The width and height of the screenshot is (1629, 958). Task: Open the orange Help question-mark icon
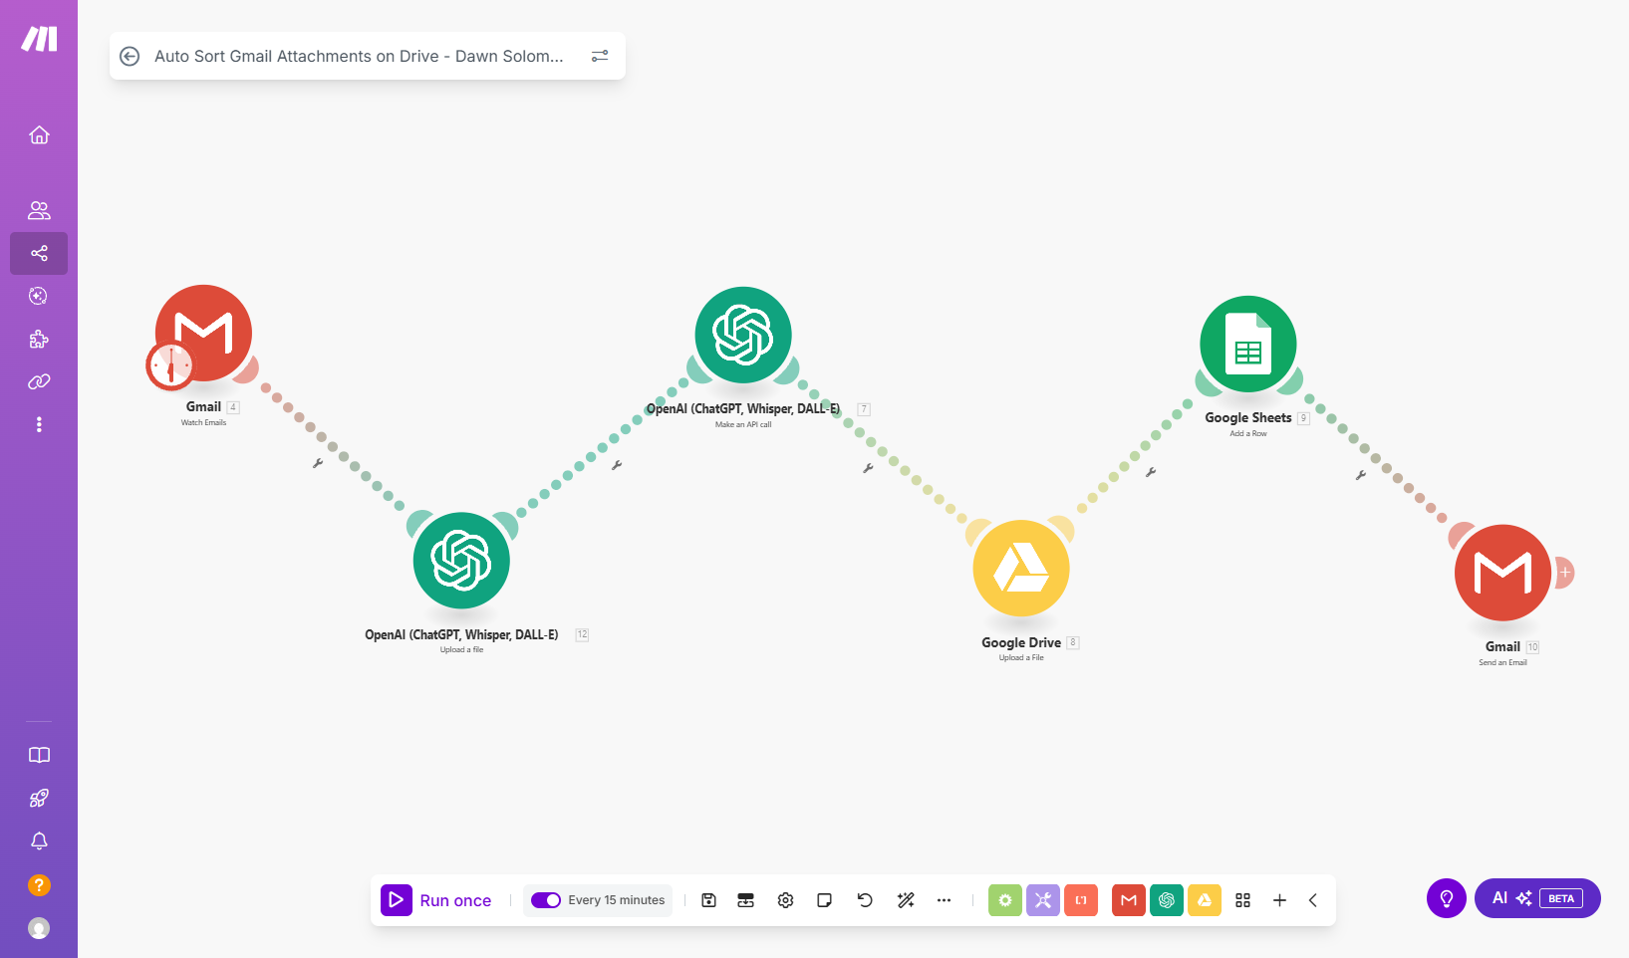(x=39, y=885)
